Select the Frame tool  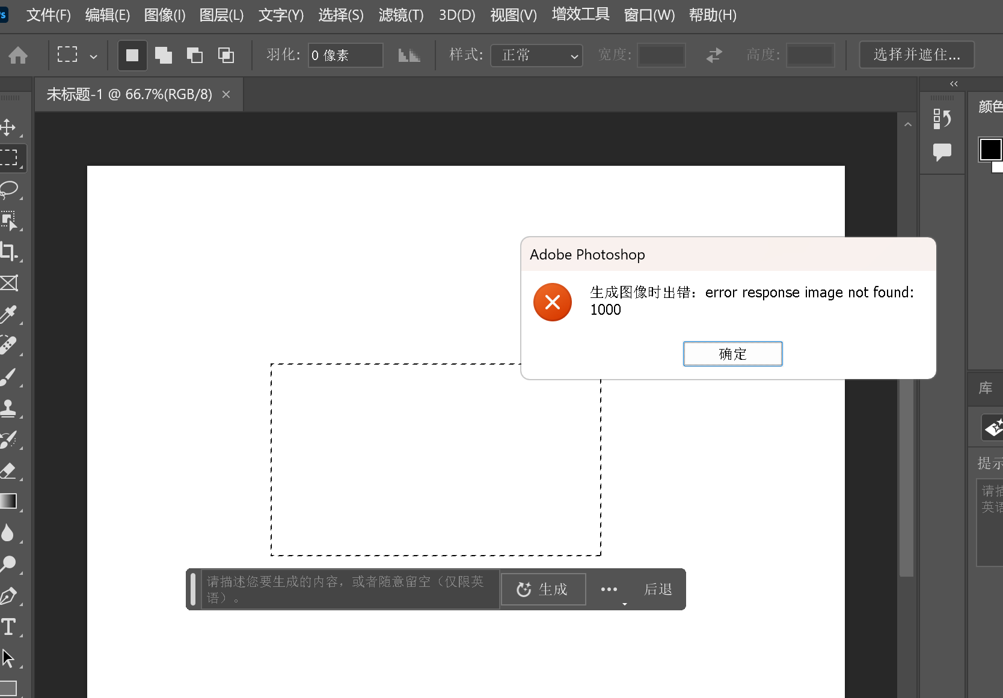8,283
